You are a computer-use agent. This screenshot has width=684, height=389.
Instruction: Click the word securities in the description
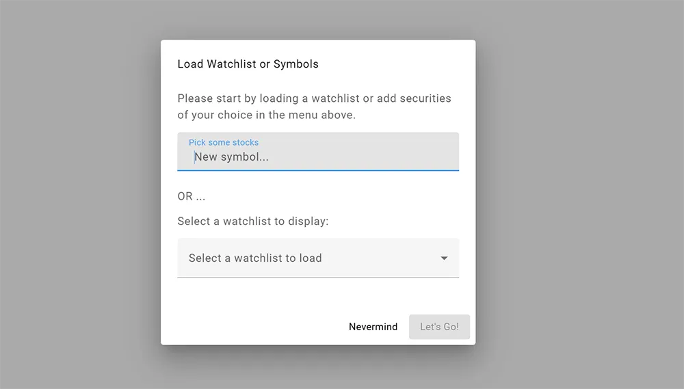(x=425, y=98)
